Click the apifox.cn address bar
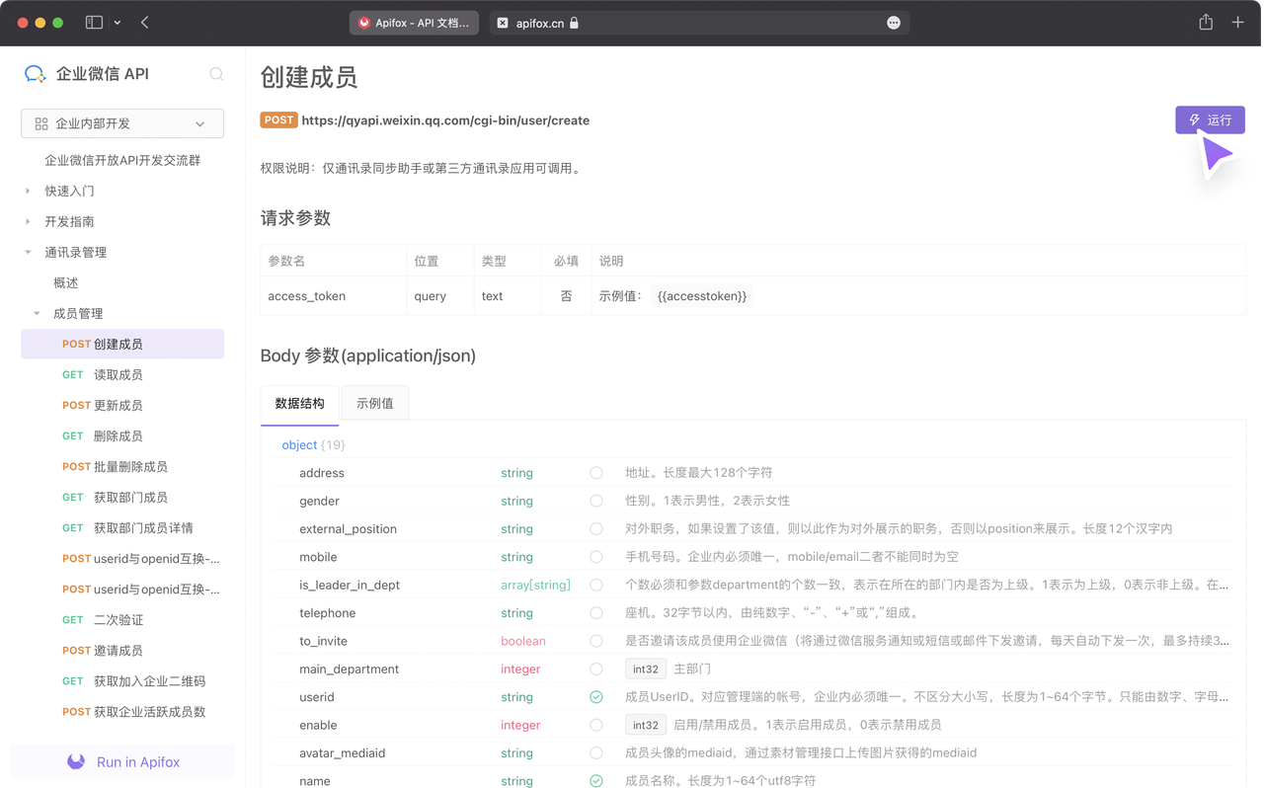Viewport: 1264px width, 788px height. click(691, 23)
